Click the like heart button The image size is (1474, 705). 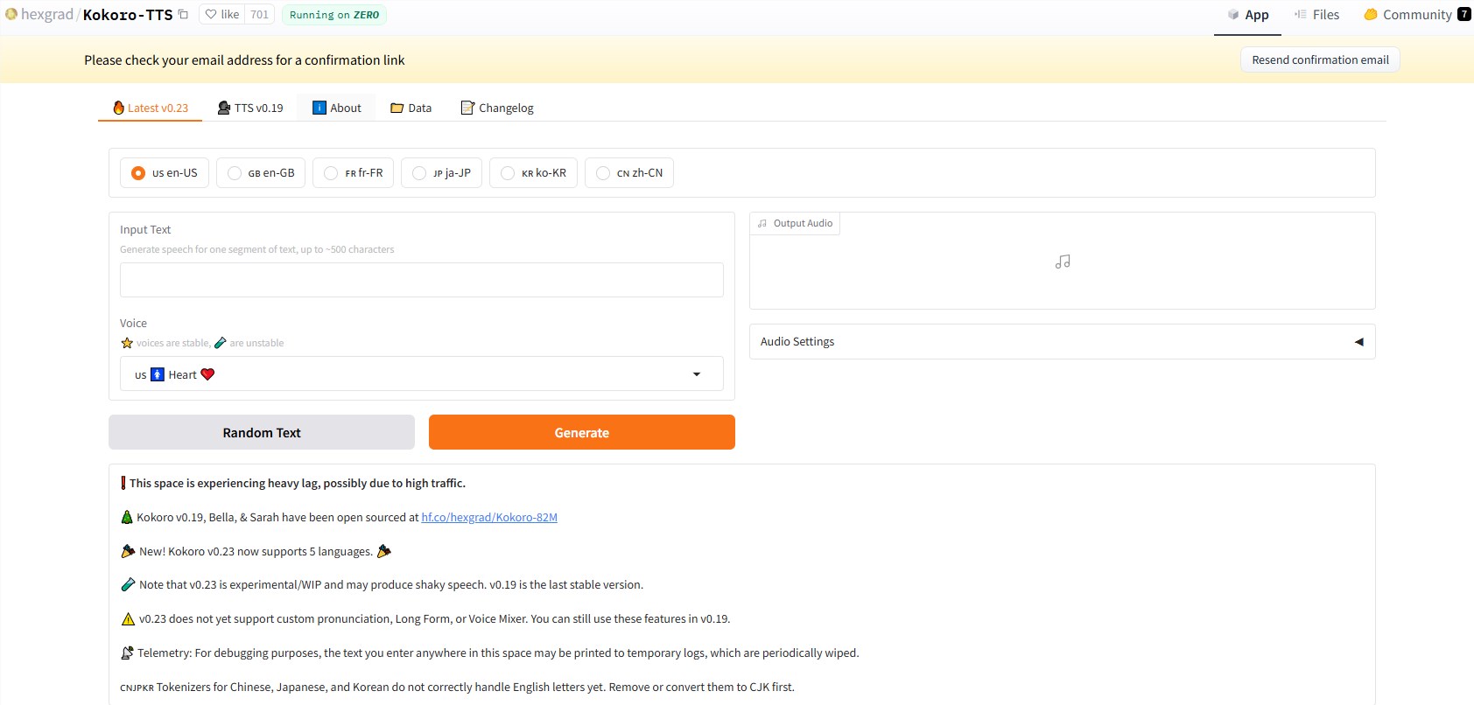point(222,14)
